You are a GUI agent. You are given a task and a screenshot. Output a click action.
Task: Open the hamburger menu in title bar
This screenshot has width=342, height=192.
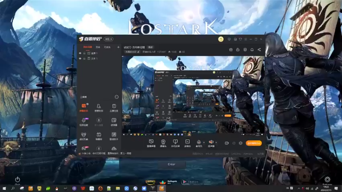point(245,39)
